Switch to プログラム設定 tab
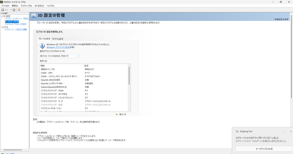The width and height of the screenshot is (293, 154). coord(57,39)
